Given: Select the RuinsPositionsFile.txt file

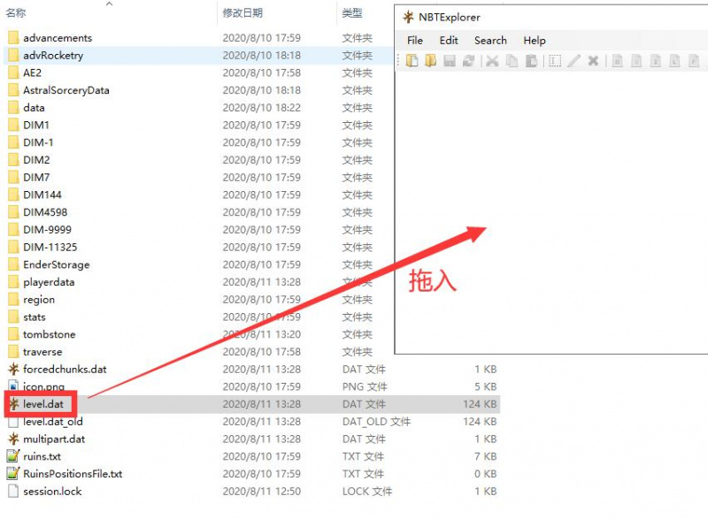Looking at the screenshot, I should (73, 474).
